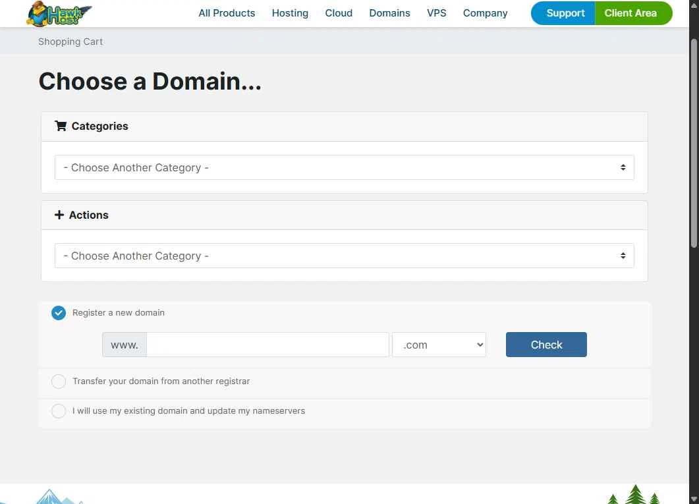Screen dimensions: 699x504
Task: Open the Hosting menu
Action: point(291,13)
